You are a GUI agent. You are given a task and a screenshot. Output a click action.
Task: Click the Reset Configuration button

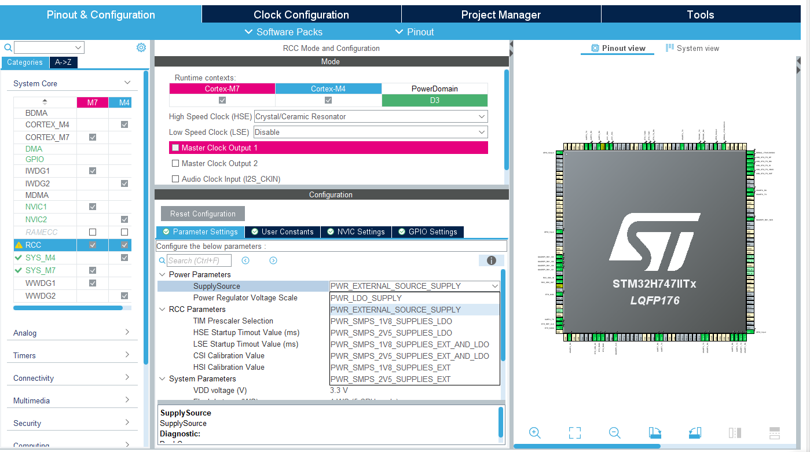202,213
